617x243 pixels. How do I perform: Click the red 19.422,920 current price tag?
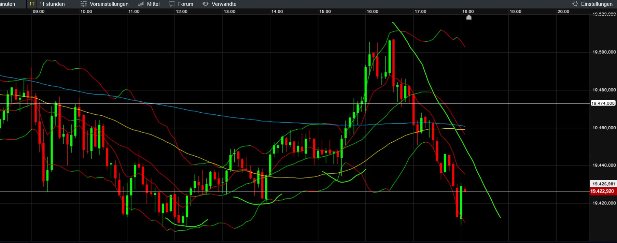pos(603,191)
